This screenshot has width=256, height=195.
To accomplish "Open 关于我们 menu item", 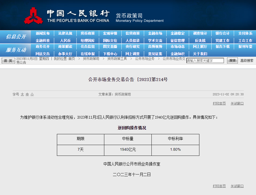I will pyautogui.click(x=200, y=54).
